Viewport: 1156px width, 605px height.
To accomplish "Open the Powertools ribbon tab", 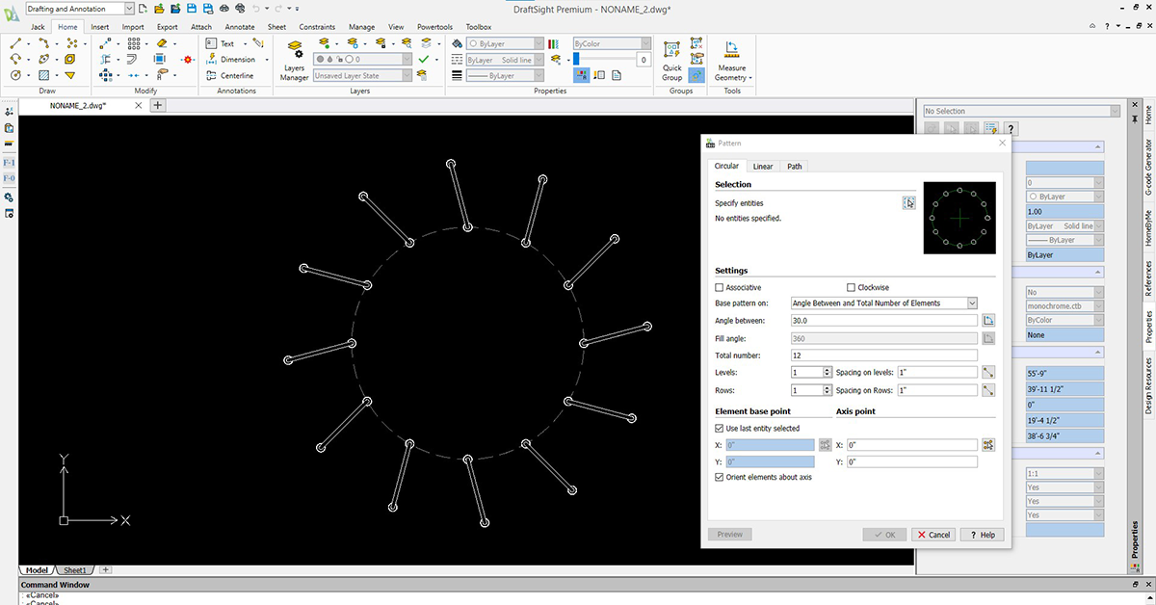I will click(434, 27).
